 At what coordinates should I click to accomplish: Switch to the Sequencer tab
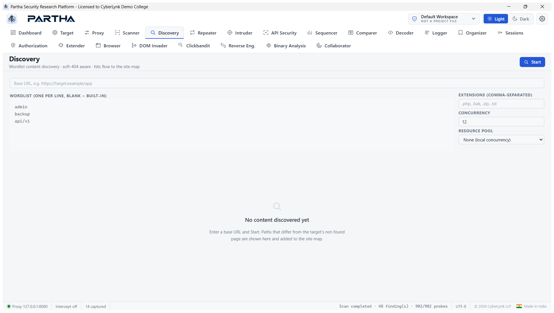pyautogui.click(x=322, y=33)
